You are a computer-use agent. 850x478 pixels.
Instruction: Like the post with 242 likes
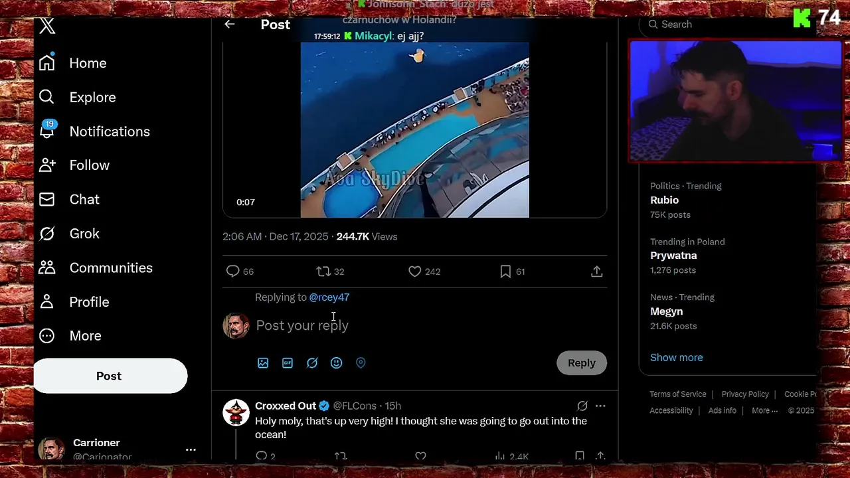pyautogui.click(x=424, y=272)
